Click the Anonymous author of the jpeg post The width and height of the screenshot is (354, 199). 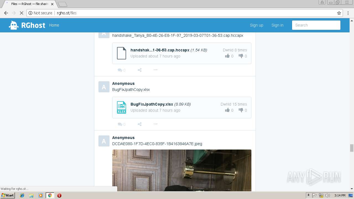123,138
